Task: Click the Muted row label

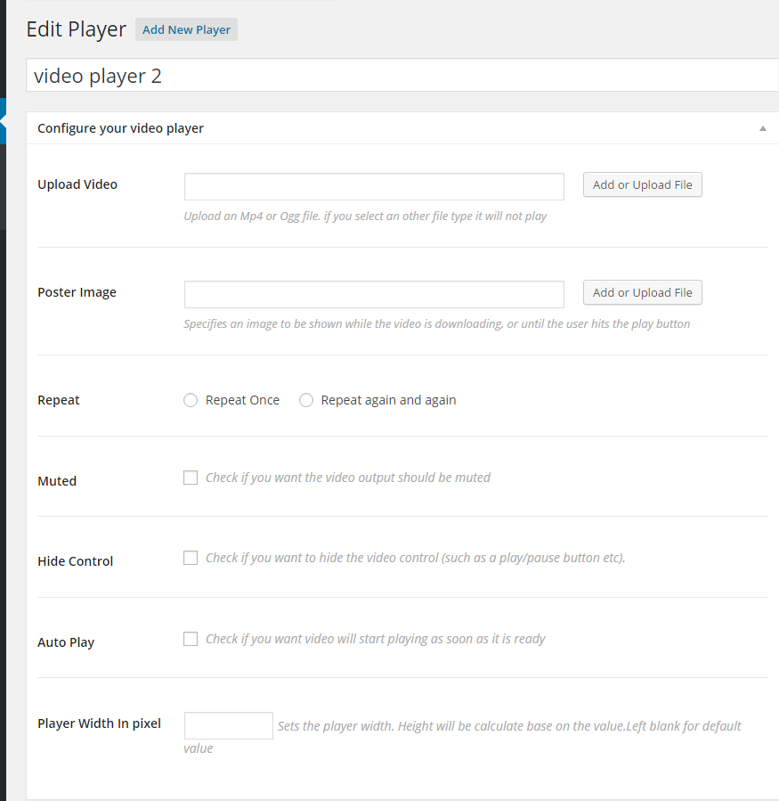Action: (57, 481)
